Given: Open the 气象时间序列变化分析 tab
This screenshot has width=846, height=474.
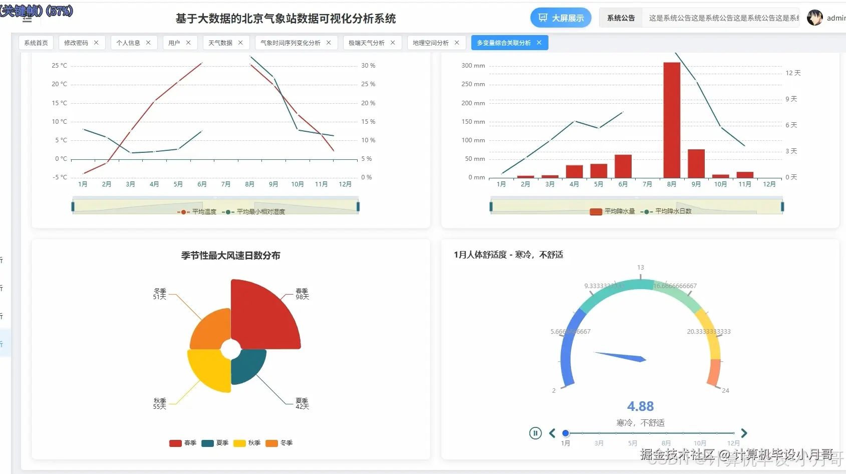Looking at the screenshot, I should point(291,43).
